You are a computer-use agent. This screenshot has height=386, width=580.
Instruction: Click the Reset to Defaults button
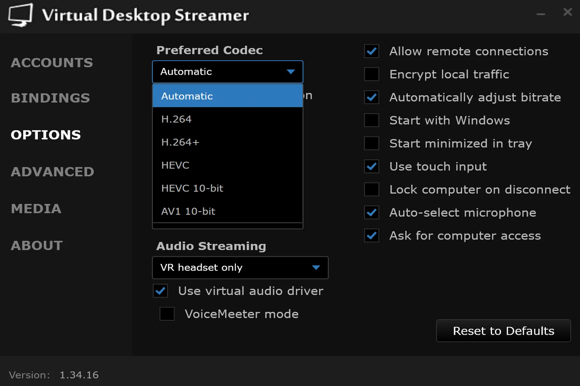(503, 331)
